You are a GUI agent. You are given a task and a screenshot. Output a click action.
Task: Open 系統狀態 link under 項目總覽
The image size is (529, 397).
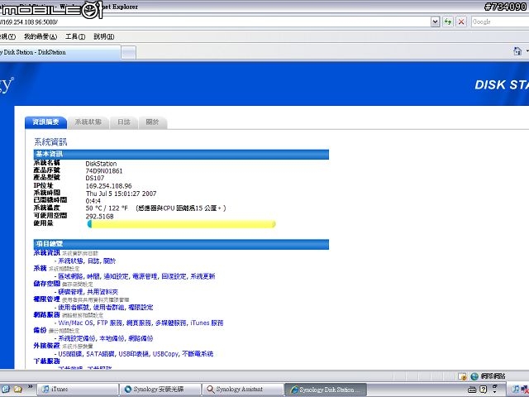click(x=70, y=261)
